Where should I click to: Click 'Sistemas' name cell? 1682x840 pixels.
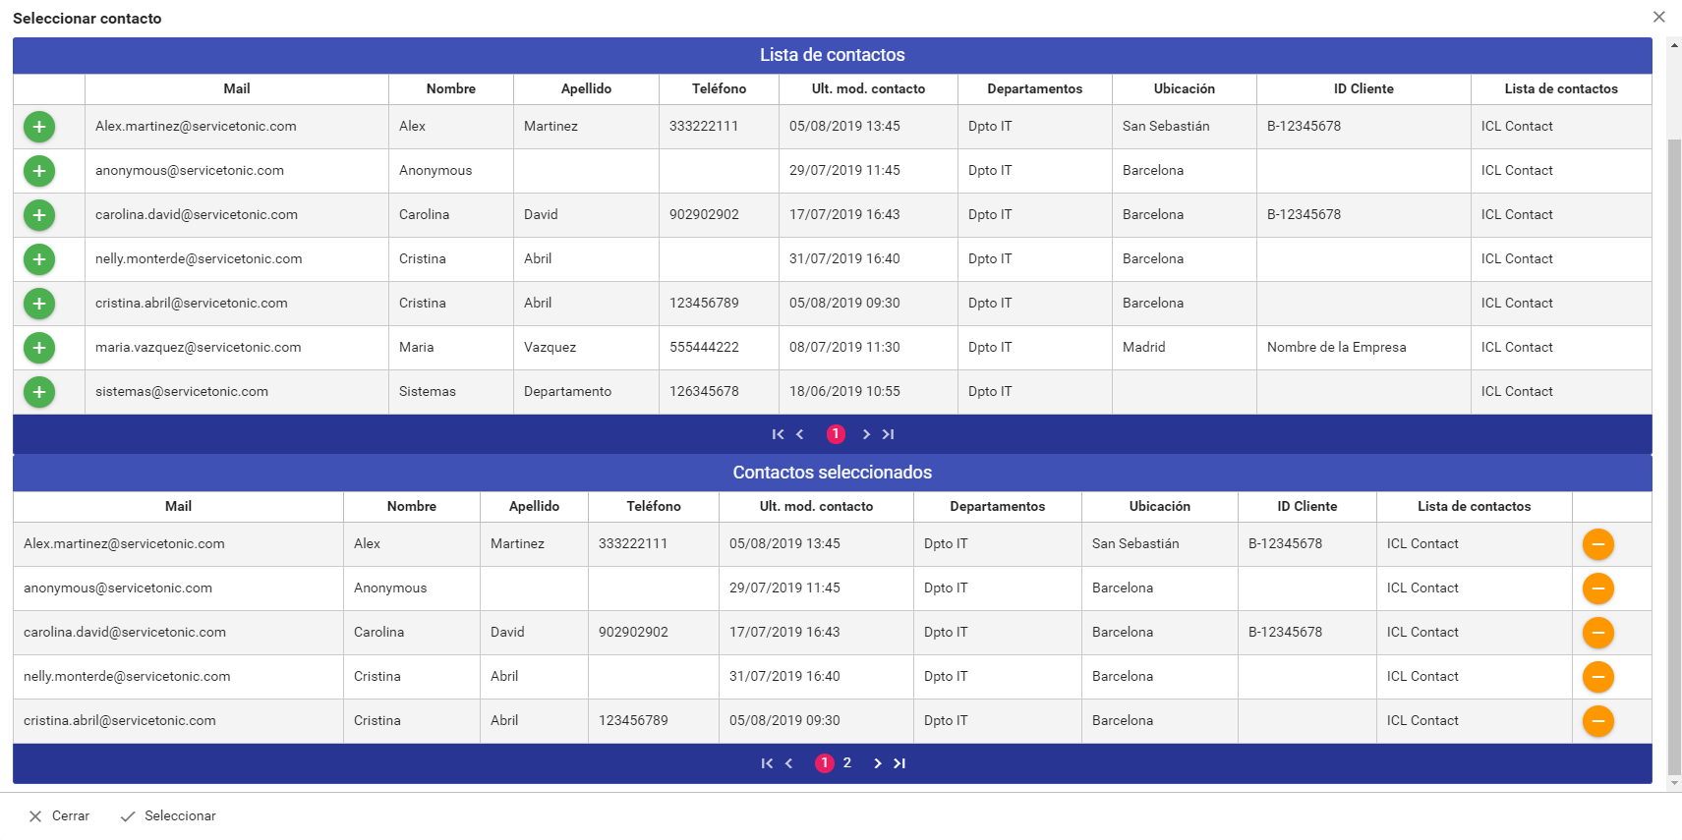tap(451, 392)
